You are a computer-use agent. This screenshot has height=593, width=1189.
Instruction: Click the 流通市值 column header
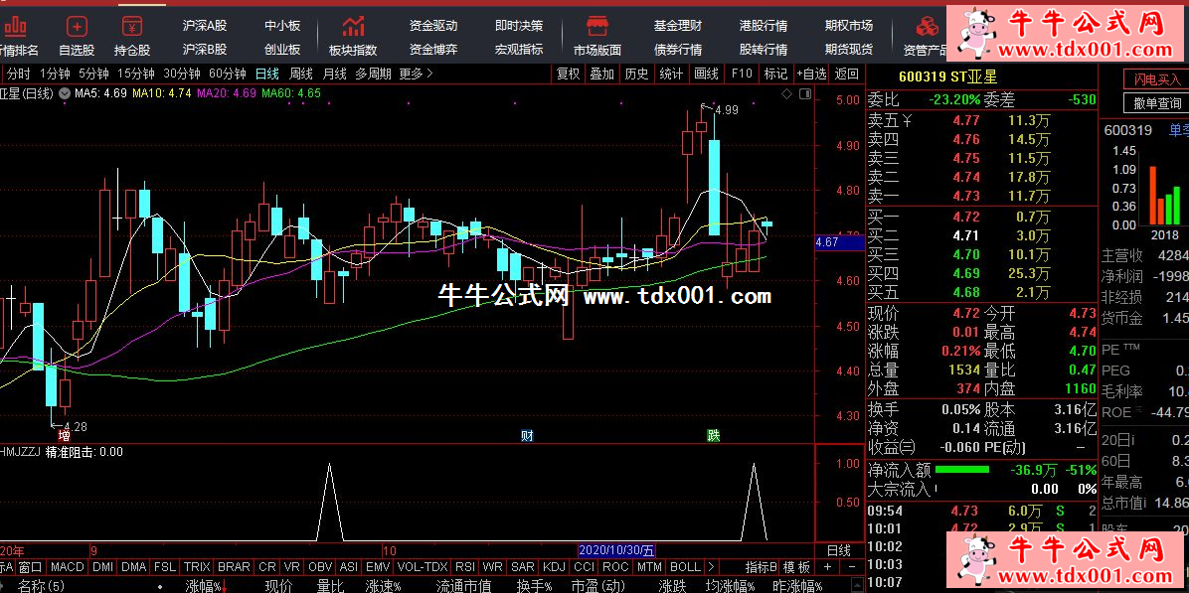pyautogui.click(x=463, y=585)
